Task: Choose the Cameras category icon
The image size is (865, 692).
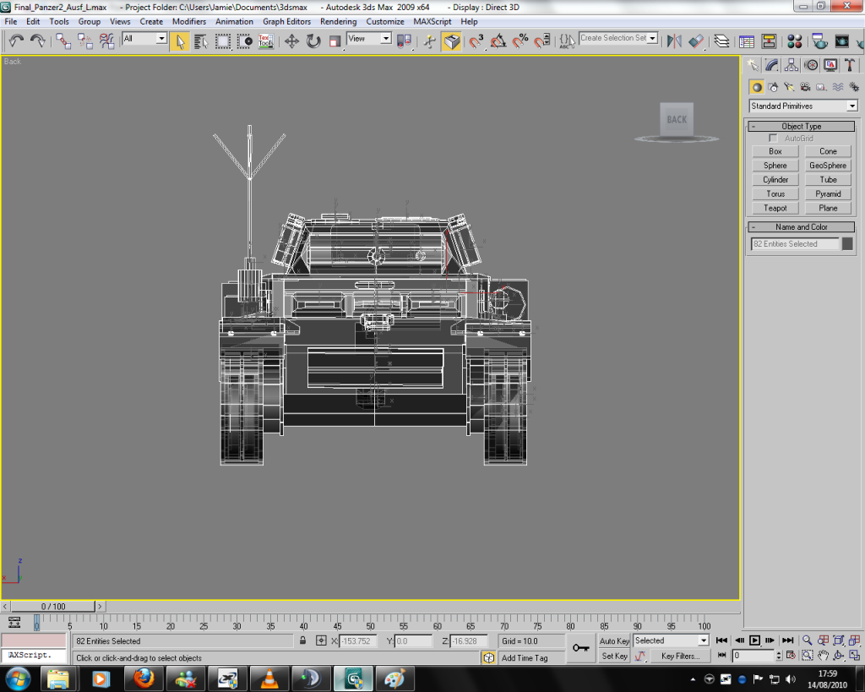Action: pos(805,87)
